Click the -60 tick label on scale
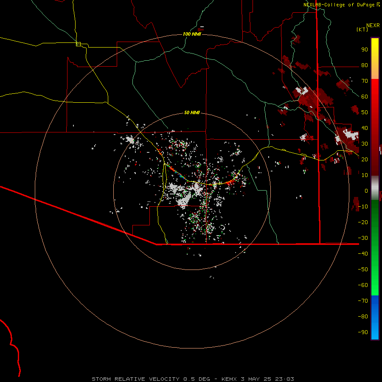The height and width of the screenshot is (382, 382). pyautogui.click(x=363, y=285)
